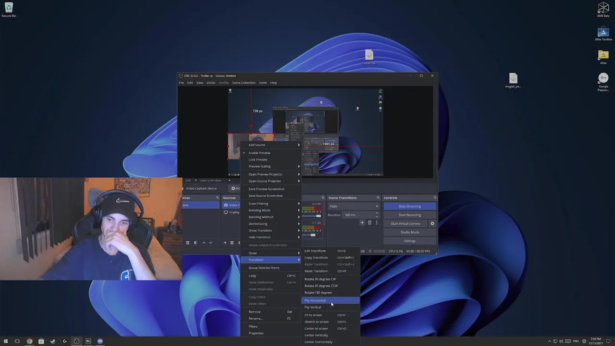Open the Docks menu
Image resolution: width=615 pixels, height=346 pixels.
[x=211, y=83]
